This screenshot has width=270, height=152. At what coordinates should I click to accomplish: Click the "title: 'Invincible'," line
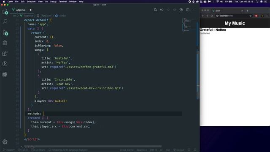[x=58, y=80]
